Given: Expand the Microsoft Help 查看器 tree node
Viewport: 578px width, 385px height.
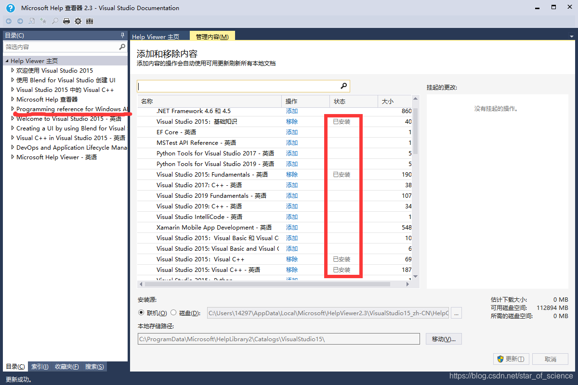Looking at the screenshot, I should [13, 99].
